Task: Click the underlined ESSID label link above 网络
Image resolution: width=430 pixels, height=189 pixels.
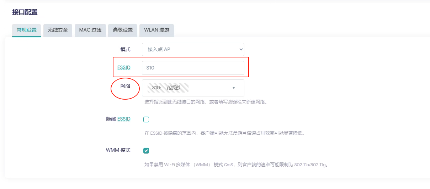Action: tap(124, 67)
